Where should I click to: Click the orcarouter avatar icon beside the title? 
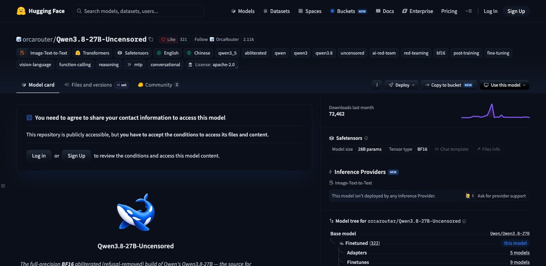coord(19,39)
